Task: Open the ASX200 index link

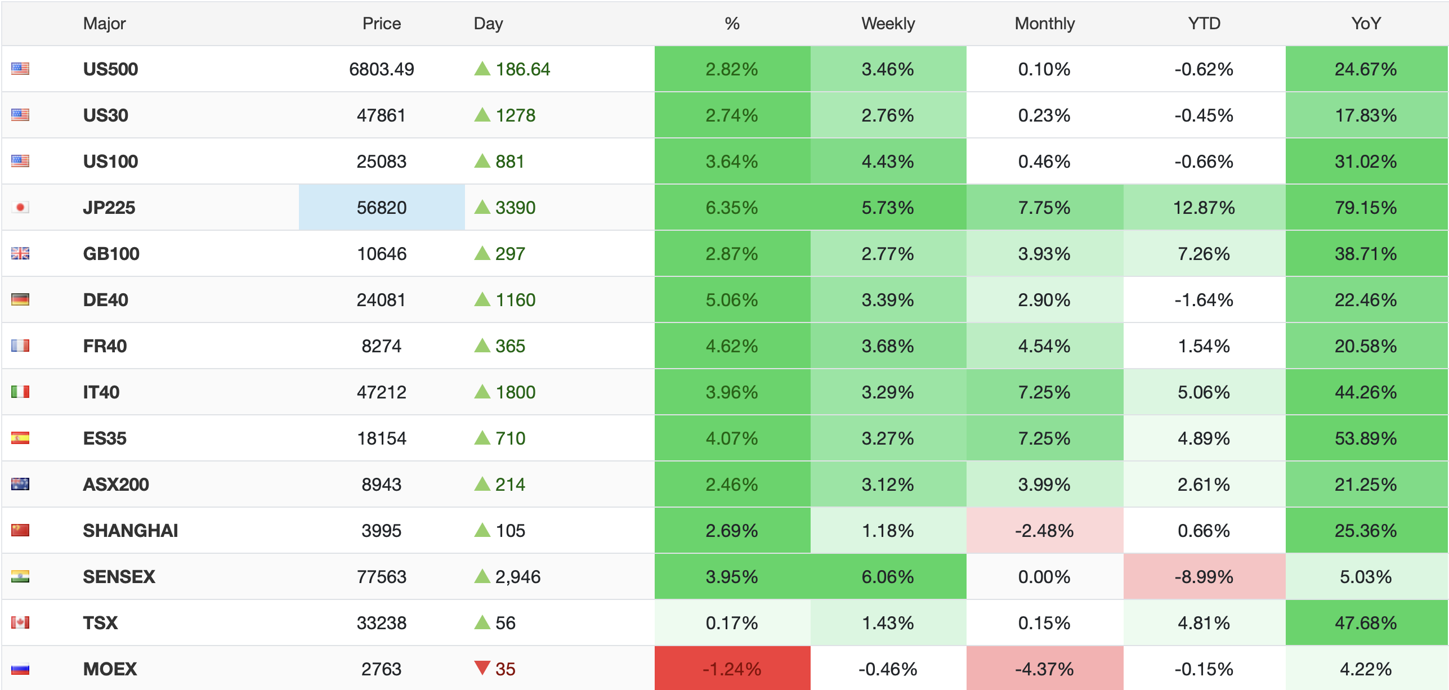Action: click(115, 485)
